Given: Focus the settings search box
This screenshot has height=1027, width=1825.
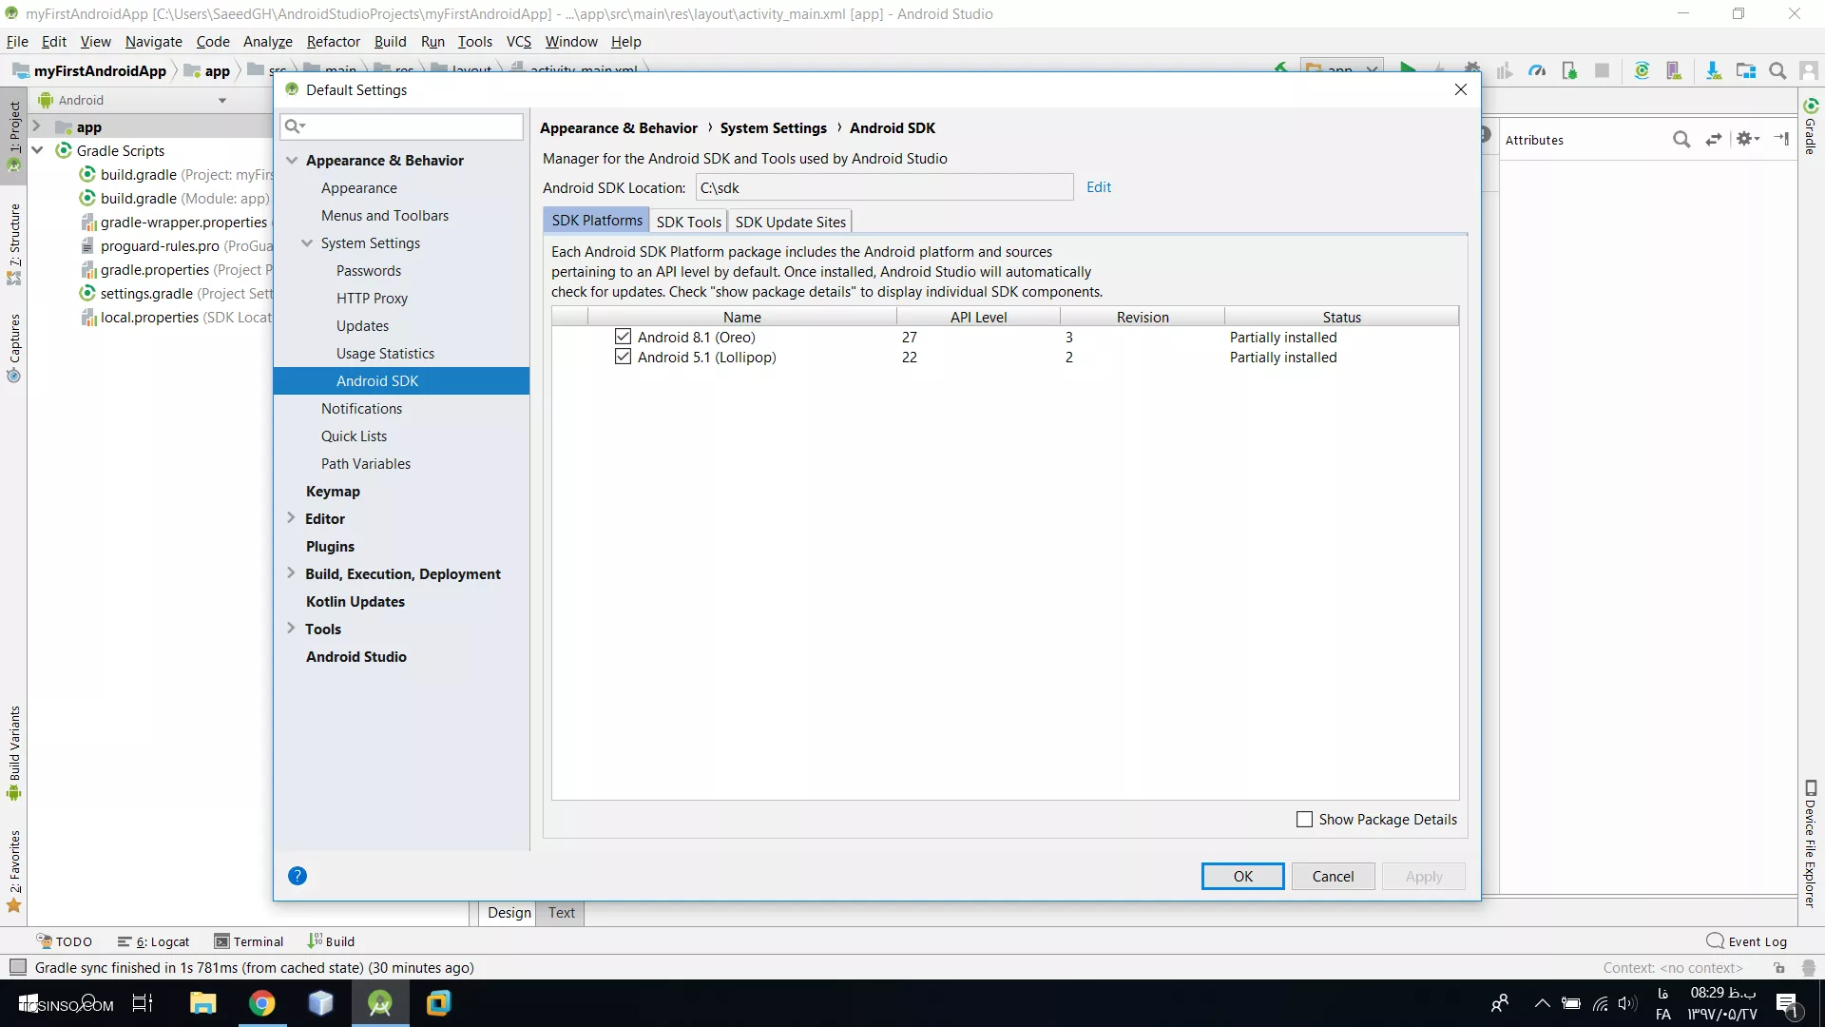Looking at the screenshot, I should 401,126.
